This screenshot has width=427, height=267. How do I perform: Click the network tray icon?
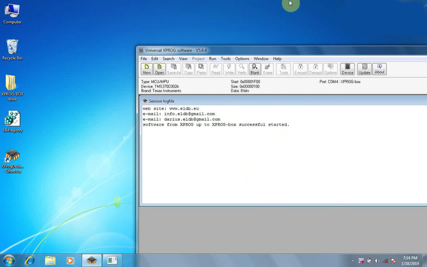coord(385,261)
